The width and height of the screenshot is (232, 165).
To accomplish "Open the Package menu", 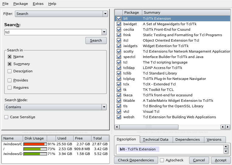I will pos(21,4).
